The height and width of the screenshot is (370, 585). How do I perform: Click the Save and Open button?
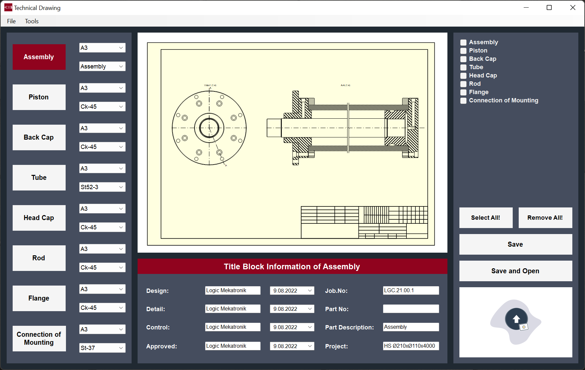click(516, 271)
